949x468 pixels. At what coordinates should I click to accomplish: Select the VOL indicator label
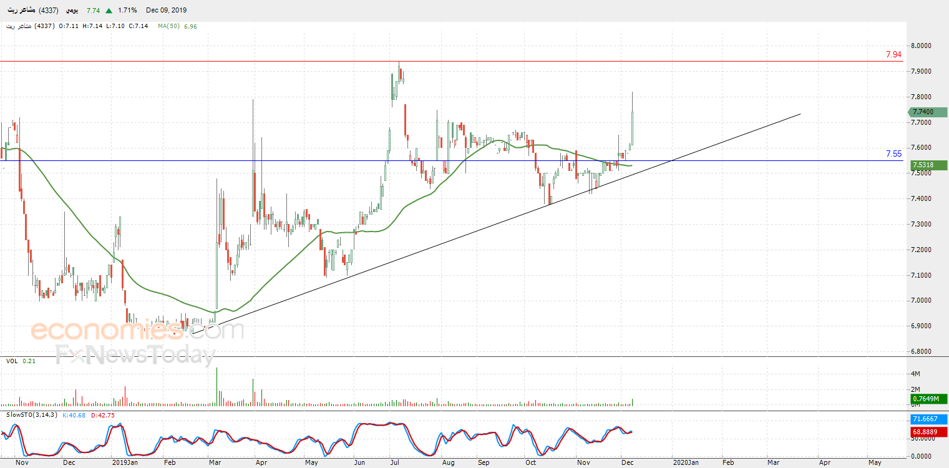(12, 361)
